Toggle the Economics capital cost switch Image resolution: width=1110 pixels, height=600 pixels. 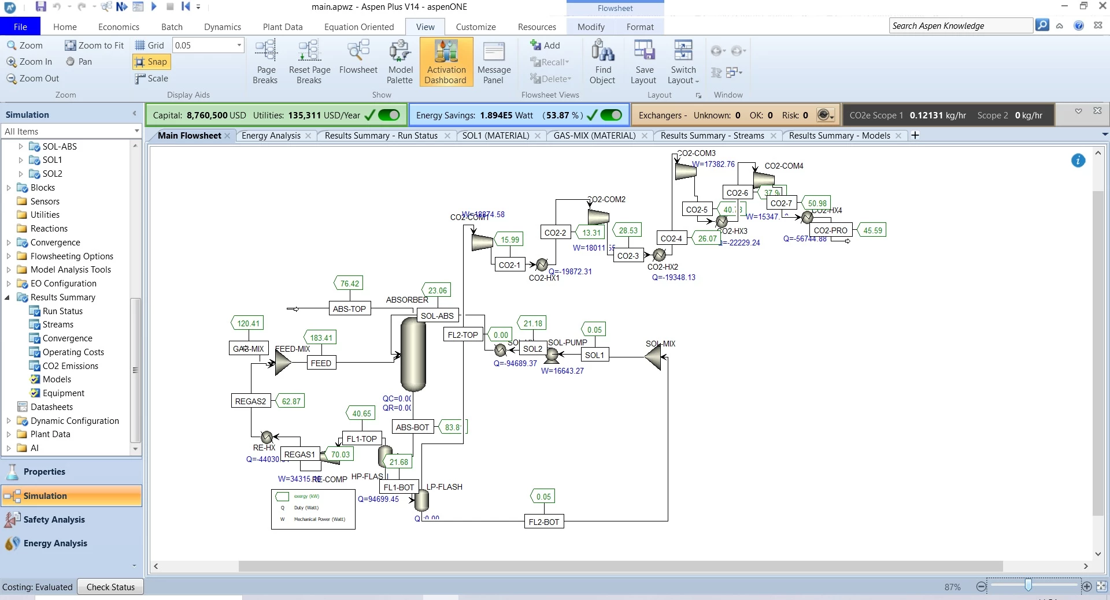(x=389, y=115)
